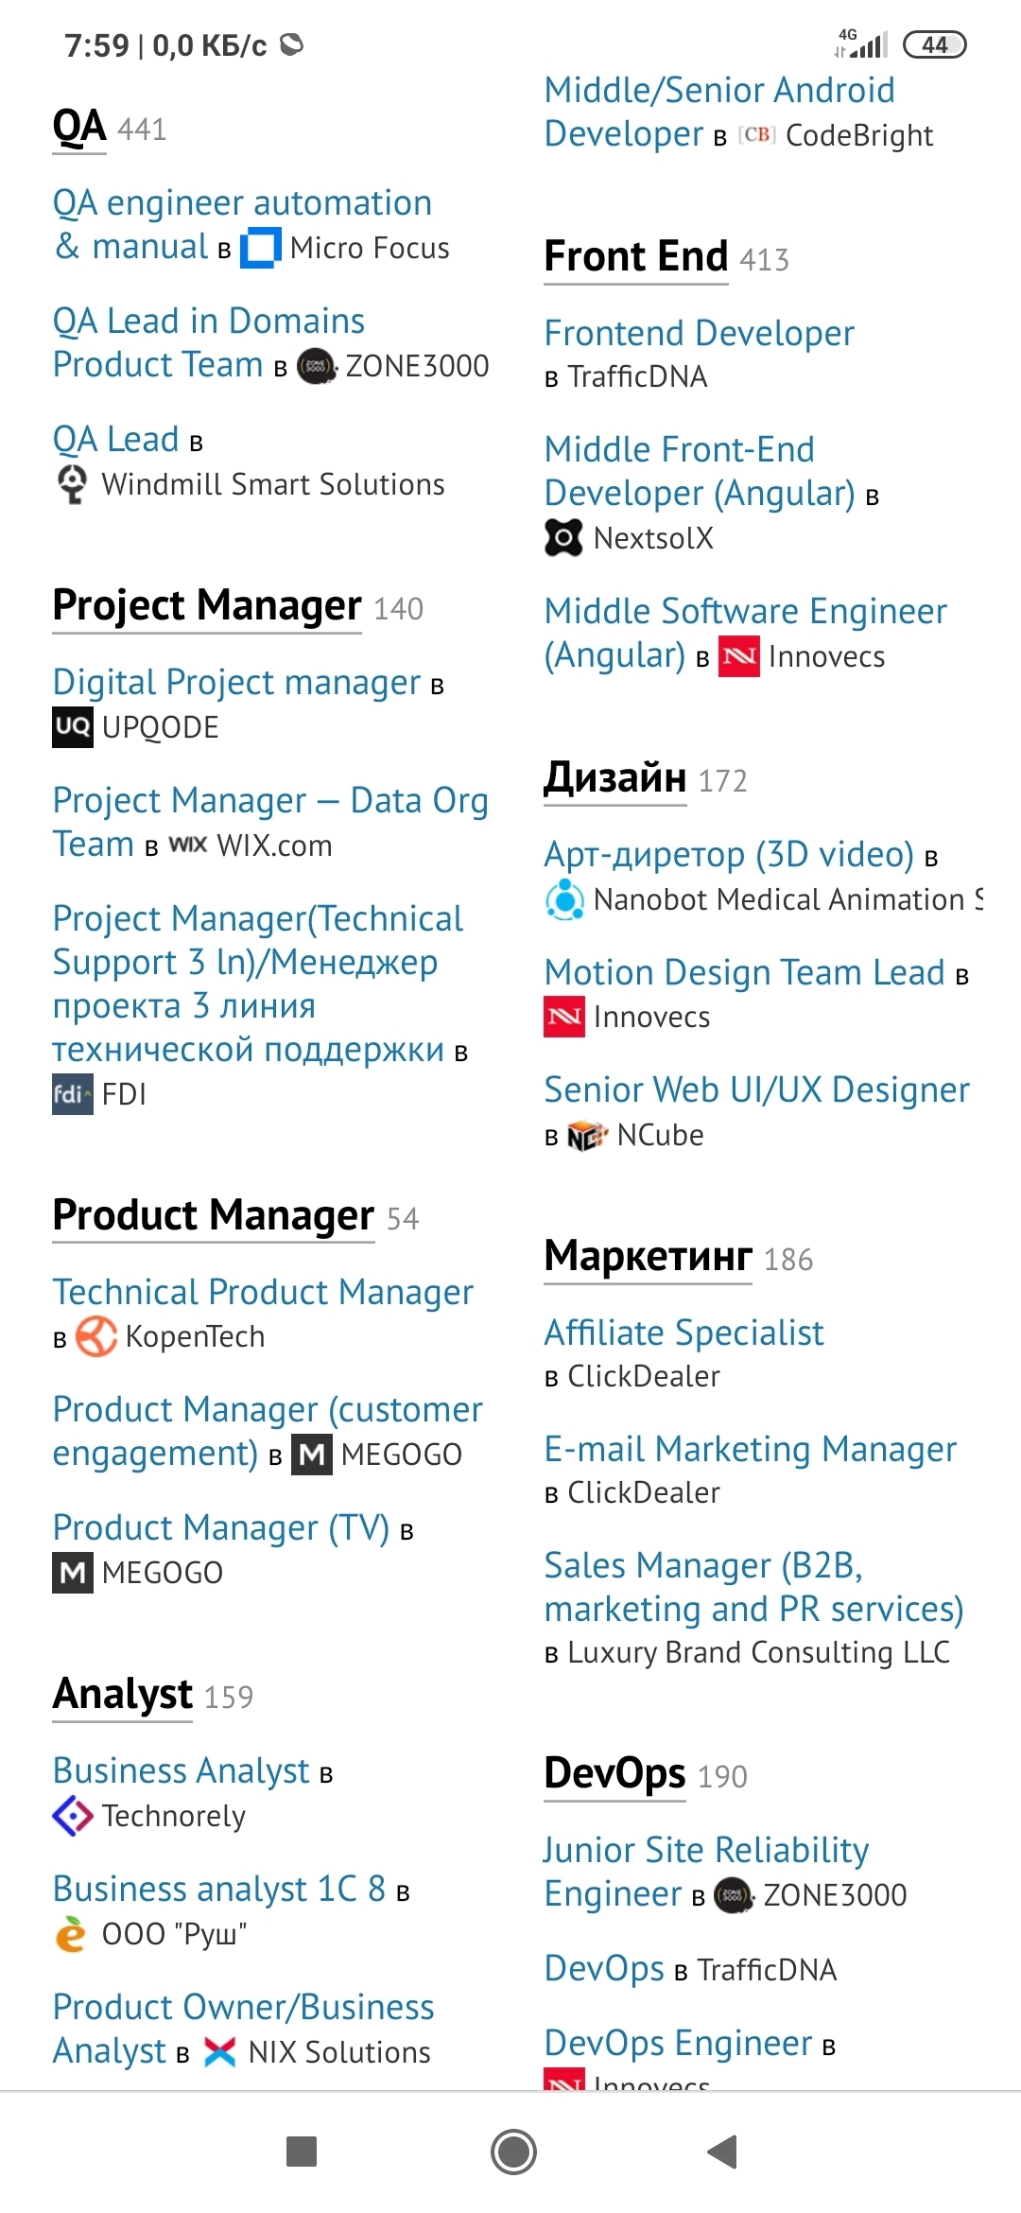Image resolution: width=1021 pixels, height=2213 pixels.
Task: Tap the Technorely logo icon
Action: coord(73,1816)
